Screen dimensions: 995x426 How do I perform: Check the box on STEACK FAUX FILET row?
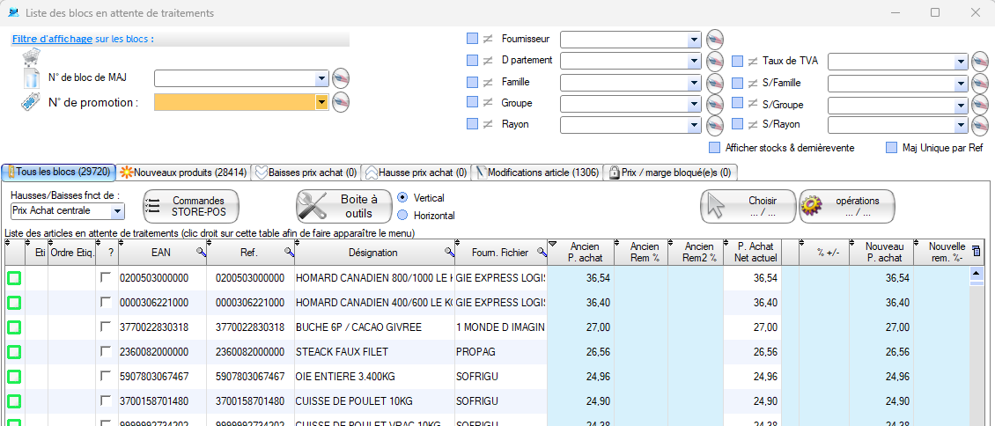coord(106,352)
